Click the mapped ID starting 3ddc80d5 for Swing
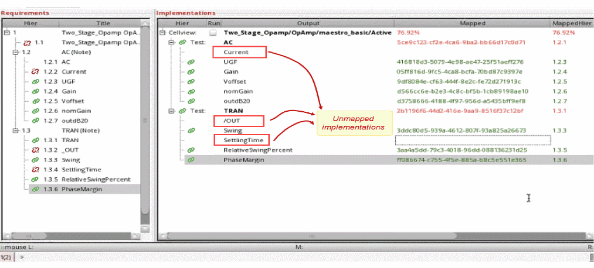The width and height of the screenshot is (594, 268). click(x=461, y=131)
